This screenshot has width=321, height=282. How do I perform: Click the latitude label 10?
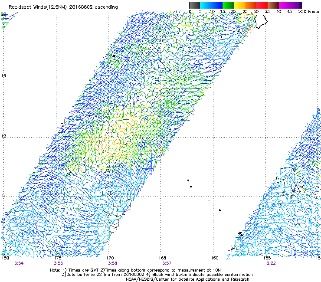3,136
